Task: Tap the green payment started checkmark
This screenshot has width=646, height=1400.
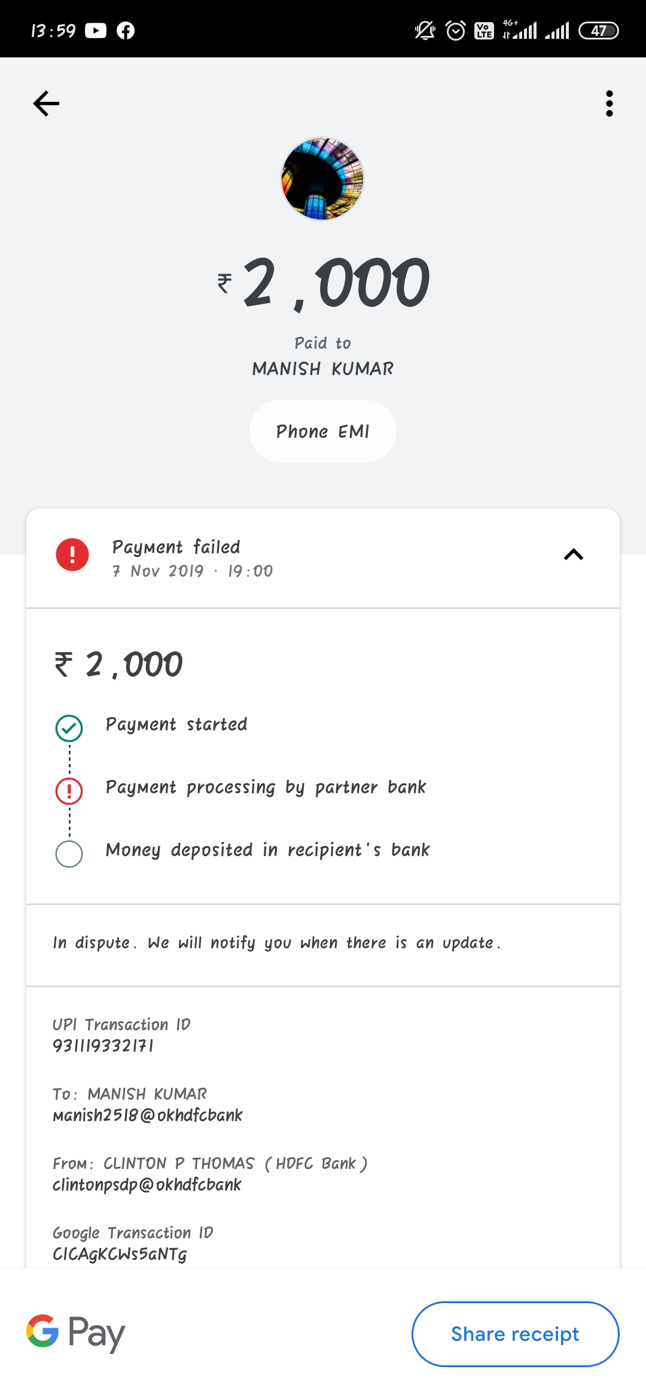Action: tap(69, 728)
